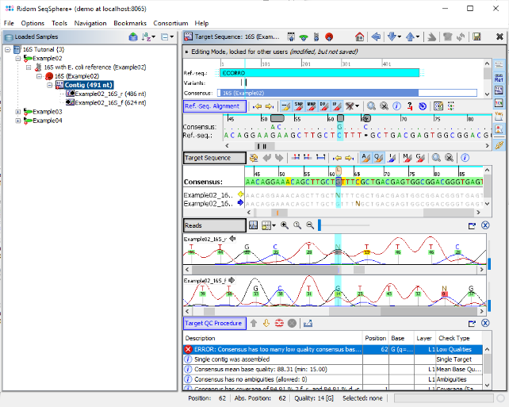Click the redo arrow in the Target Sequence toolbar
This screenshot has height=407, width=509.
(x=279, y=158)
